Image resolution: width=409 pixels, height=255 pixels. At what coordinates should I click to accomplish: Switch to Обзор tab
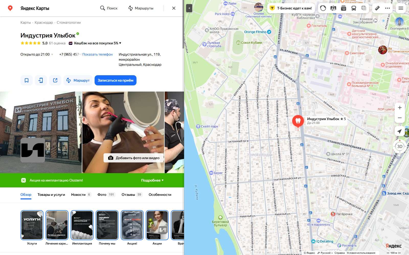pos(26,195)
